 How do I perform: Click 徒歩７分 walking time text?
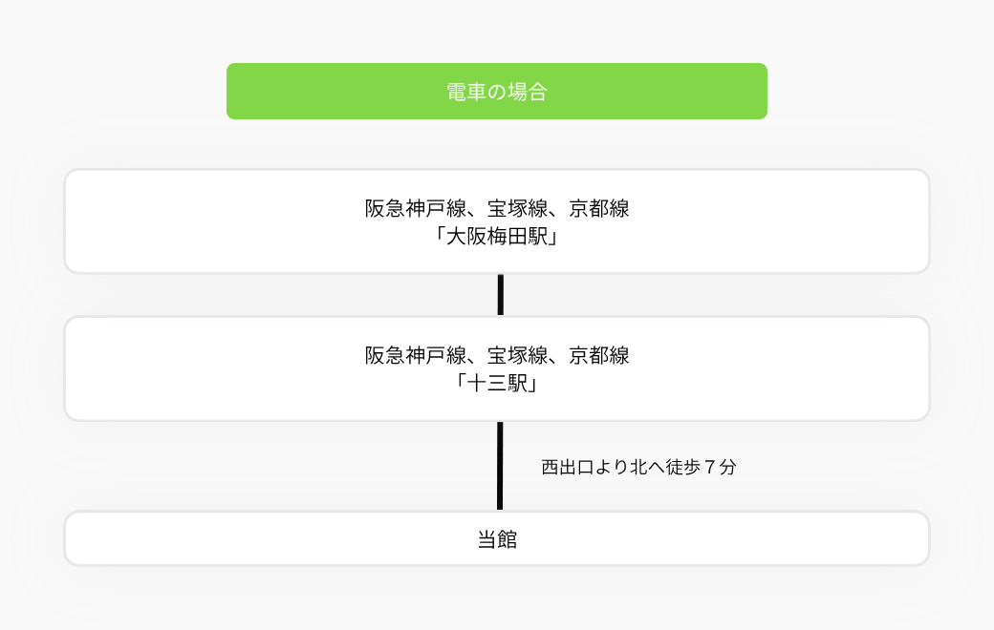(x=702, y=468)
